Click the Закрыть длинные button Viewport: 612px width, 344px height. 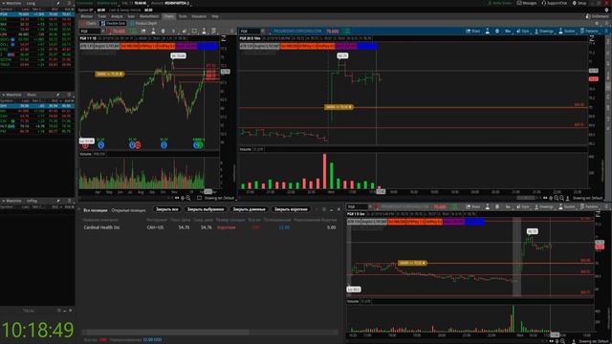[x=249, y=209]
